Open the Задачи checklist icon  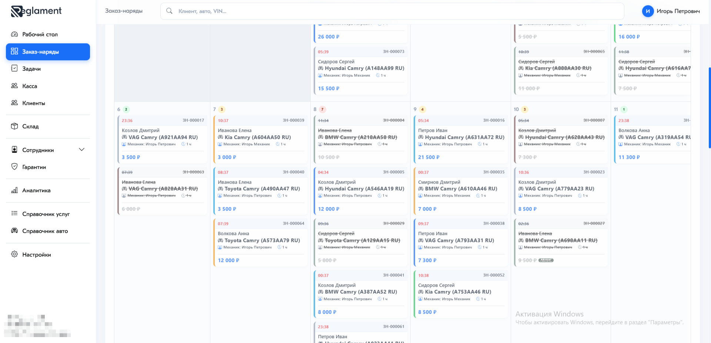click(x=14, y=68)
